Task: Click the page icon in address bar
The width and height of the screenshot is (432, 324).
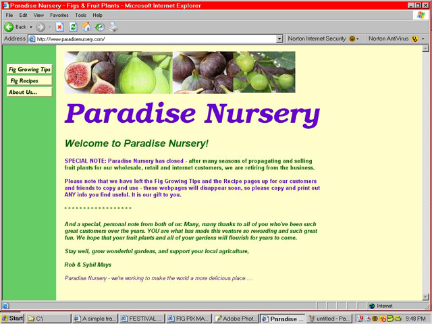Action: click(32, 39)
